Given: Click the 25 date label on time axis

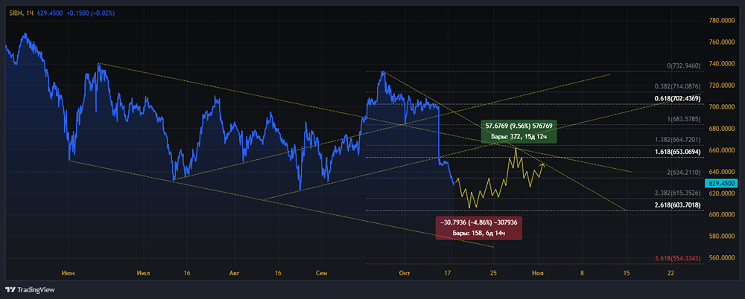Looking at the screenshot, I should (494, 273).
